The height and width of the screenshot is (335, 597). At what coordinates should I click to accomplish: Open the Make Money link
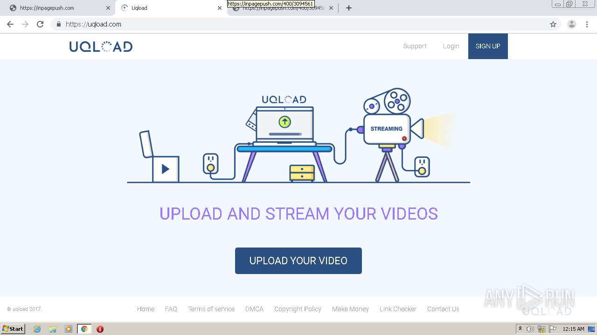pos(350,309)
